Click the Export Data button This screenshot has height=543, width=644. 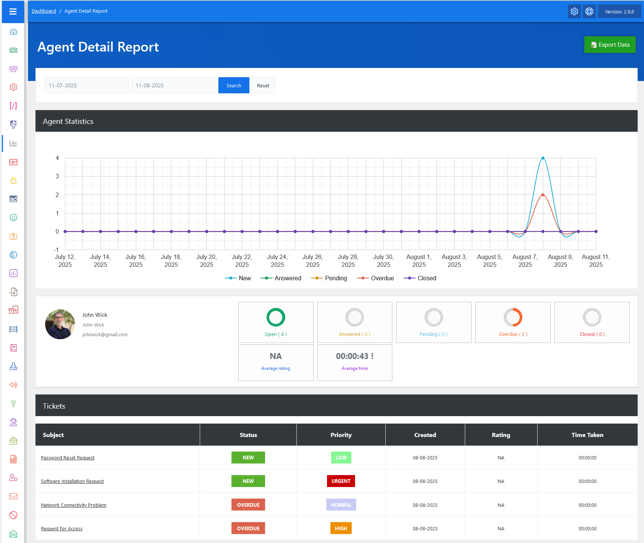click(610, 45)
